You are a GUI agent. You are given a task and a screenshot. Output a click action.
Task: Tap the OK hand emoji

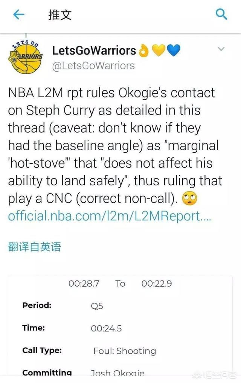click(143, 51)
